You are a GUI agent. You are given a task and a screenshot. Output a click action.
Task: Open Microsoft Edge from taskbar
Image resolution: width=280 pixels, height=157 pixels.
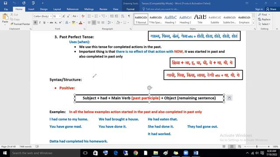coord(115,153)
